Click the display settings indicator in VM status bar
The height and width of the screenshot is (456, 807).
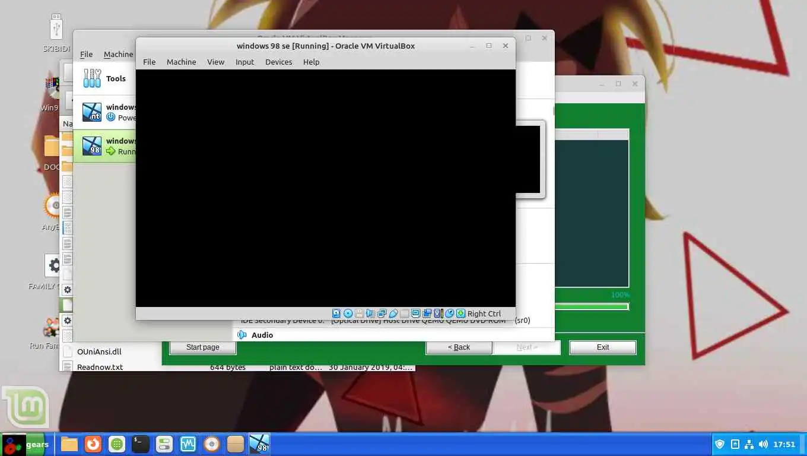coord(416,313)
